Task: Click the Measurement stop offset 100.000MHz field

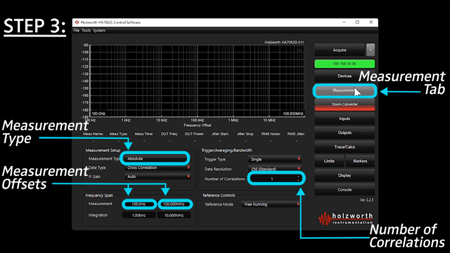Action: click(174, 204)
